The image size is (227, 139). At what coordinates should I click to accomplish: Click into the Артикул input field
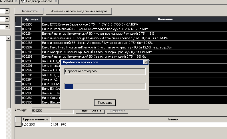tap(52, 111)
